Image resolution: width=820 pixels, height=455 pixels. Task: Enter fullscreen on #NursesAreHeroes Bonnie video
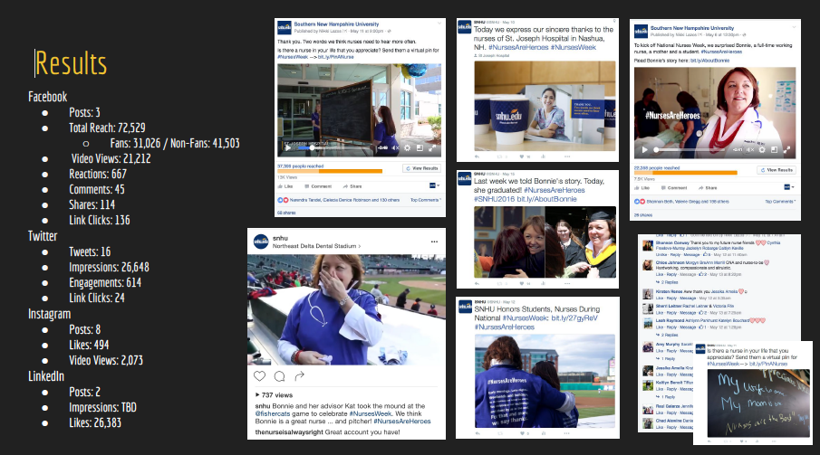786,149
